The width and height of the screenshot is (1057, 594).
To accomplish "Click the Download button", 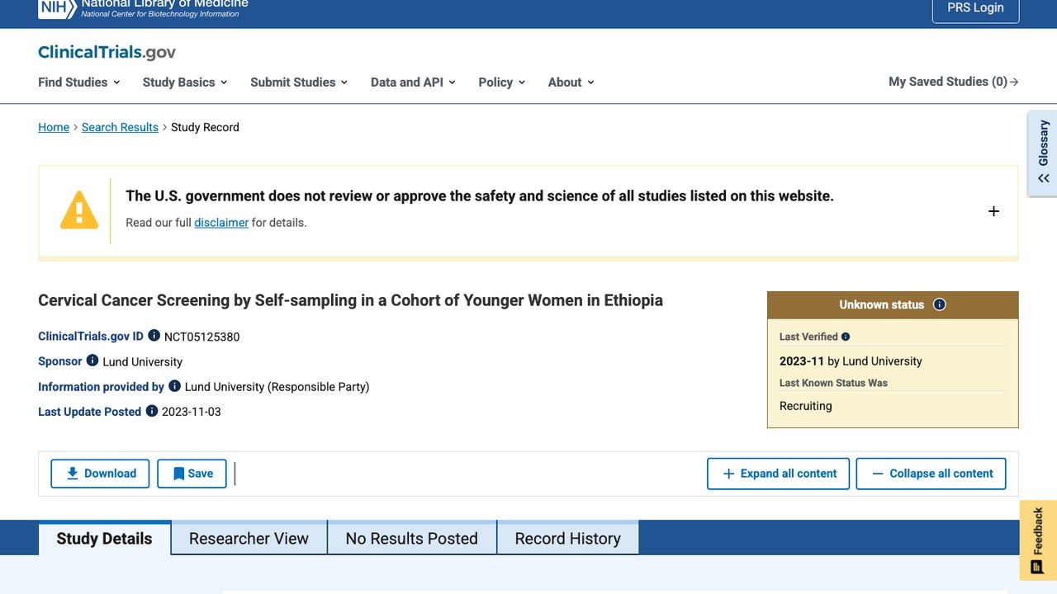I will (x=100, y=474).
